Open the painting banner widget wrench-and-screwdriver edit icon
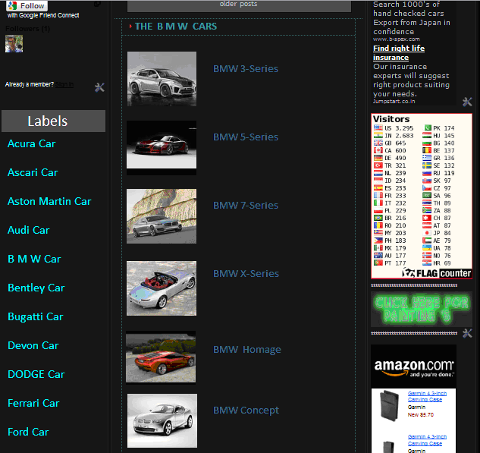Screen dimensions: 480x453 pos(467,333)
